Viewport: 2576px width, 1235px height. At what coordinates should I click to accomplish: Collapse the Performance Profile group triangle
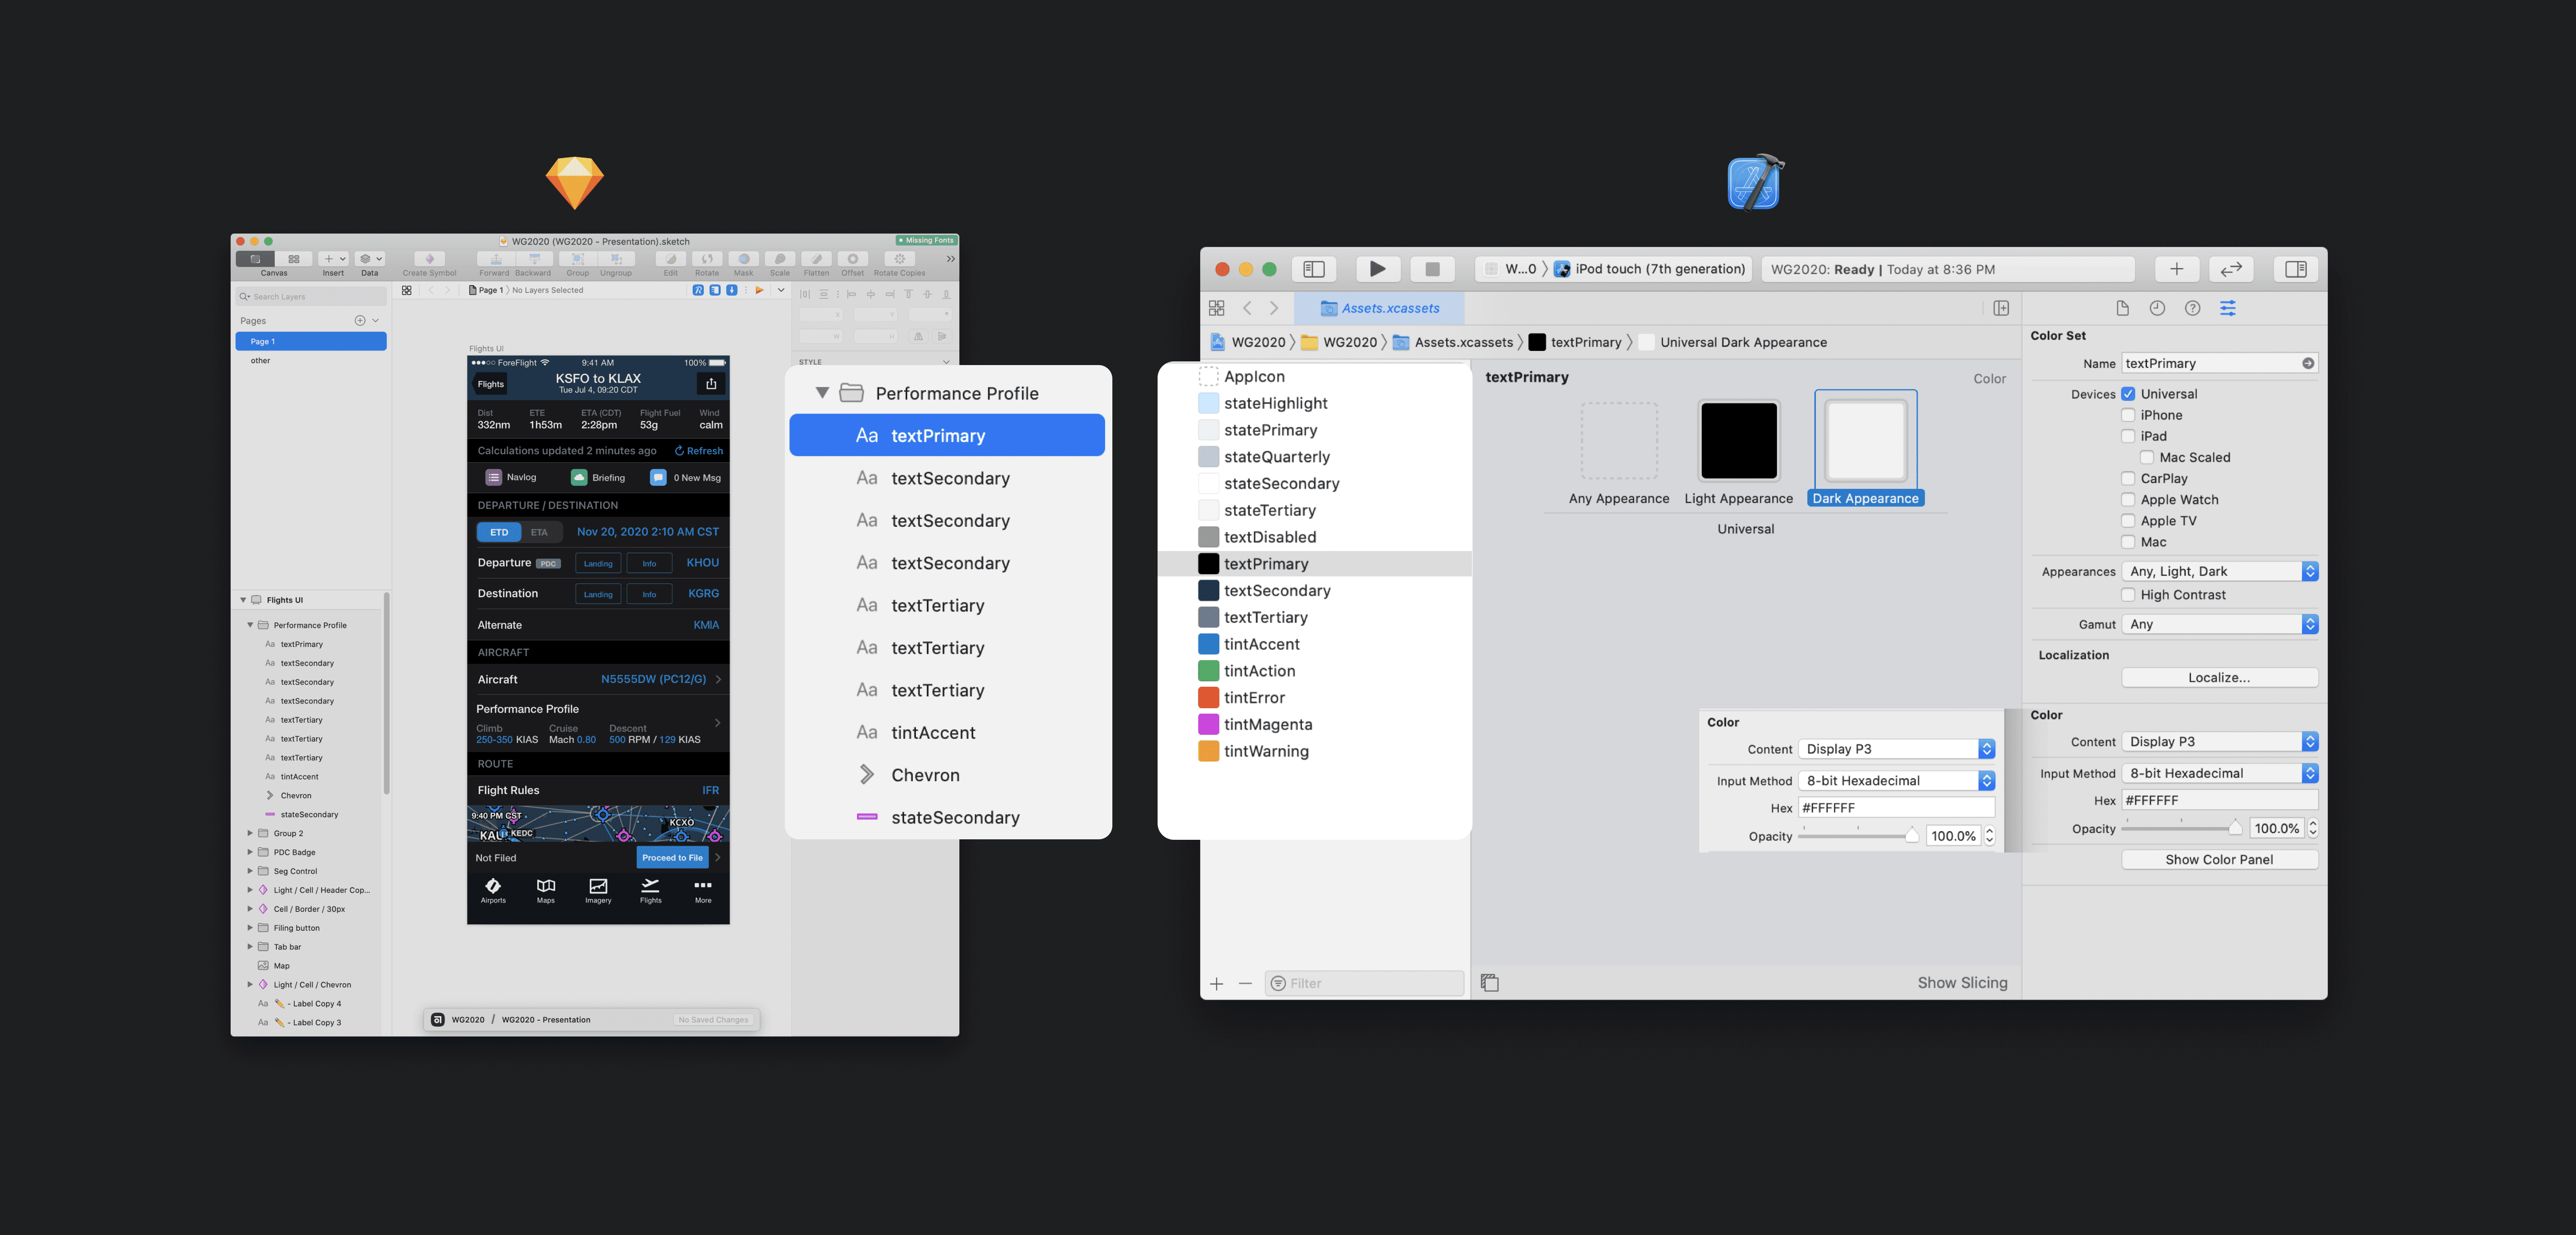822,393
